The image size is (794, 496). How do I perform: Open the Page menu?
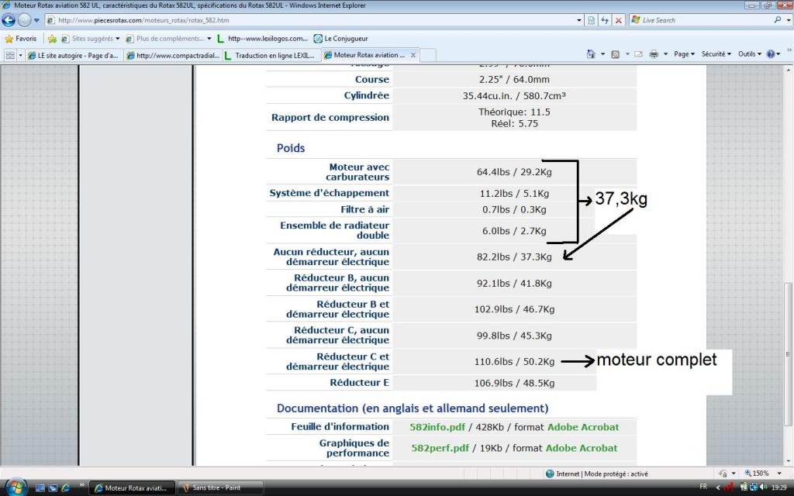point(684,53)
